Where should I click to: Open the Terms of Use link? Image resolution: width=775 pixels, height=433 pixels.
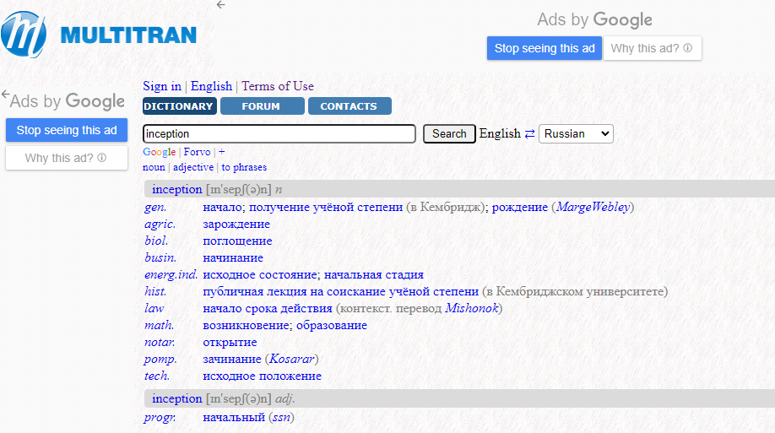[x=278, y=86]
